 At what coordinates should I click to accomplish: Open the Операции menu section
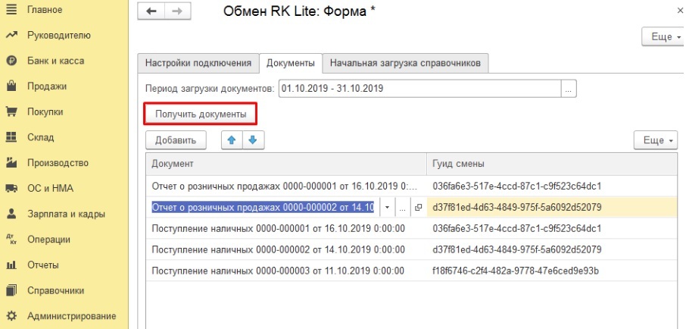point(48,240)
